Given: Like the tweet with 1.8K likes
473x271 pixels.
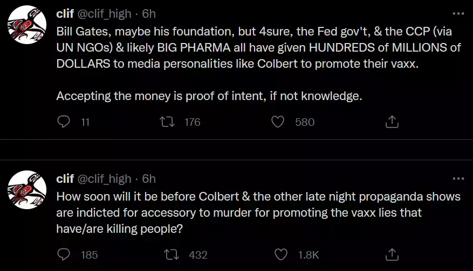Looking at the screenshot, I should click(x=280, y=254).
